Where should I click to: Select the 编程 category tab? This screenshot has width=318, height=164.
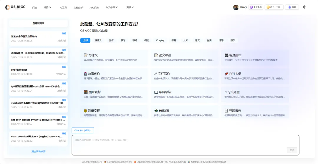(147, 40)
